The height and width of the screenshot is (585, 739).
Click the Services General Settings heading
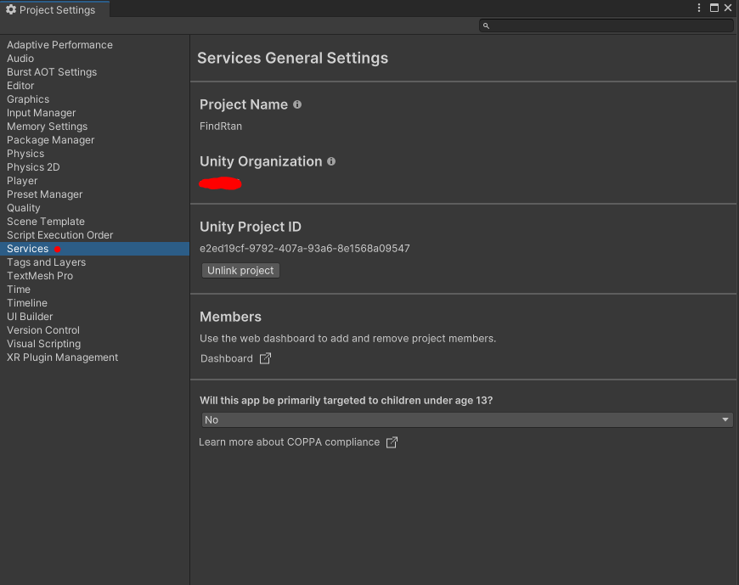293,58
